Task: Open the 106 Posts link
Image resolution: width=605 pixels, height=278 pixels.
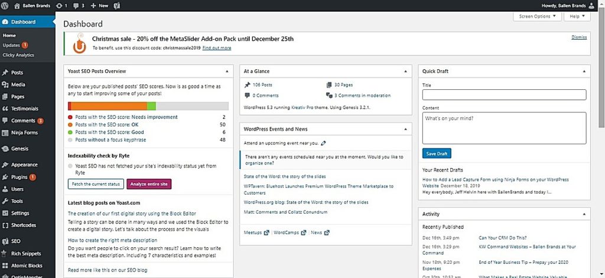Action: pyautogui.click(x=262, y=85)
